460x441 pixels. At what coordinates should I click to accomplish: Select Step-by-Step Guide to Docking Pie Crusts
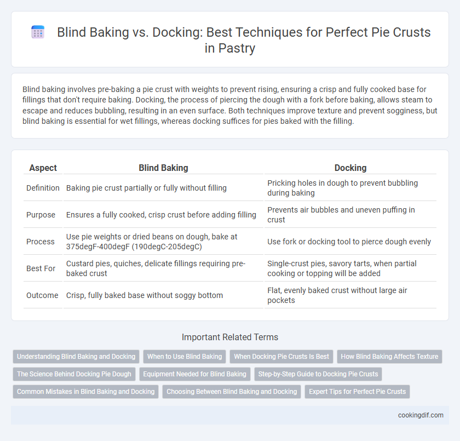pyautogui.click(x=318, y=374)
